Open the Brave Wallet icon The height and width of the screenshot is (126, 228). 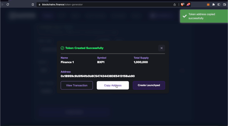pos(225,5)
